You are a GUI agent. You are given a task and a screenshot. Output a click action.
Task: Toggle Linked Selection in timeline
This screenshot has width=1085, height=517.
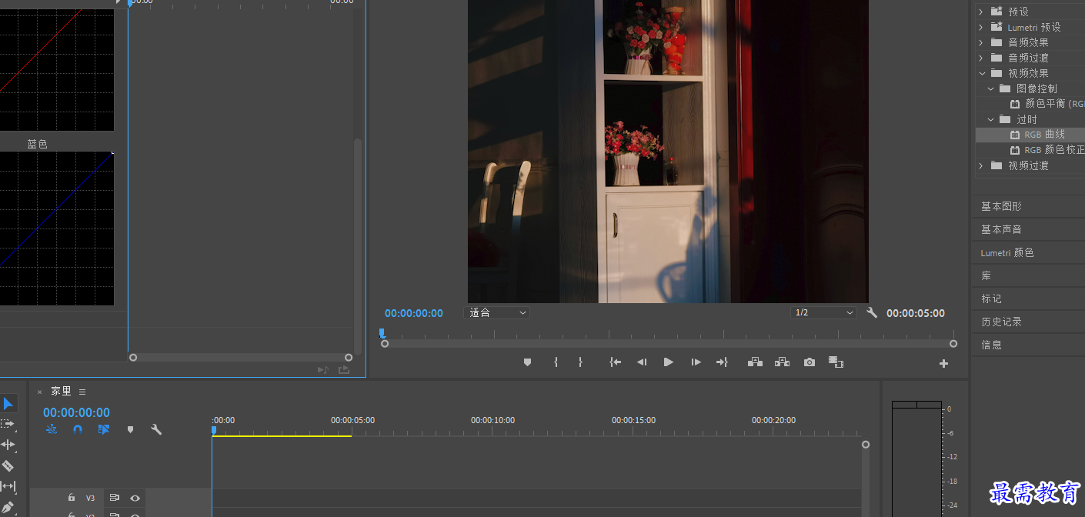(104, 429)
